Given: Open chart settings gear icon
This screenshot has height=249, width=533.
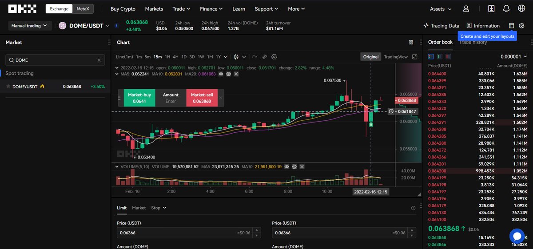Looking at the screenshot, I should [x=274, y=57].
